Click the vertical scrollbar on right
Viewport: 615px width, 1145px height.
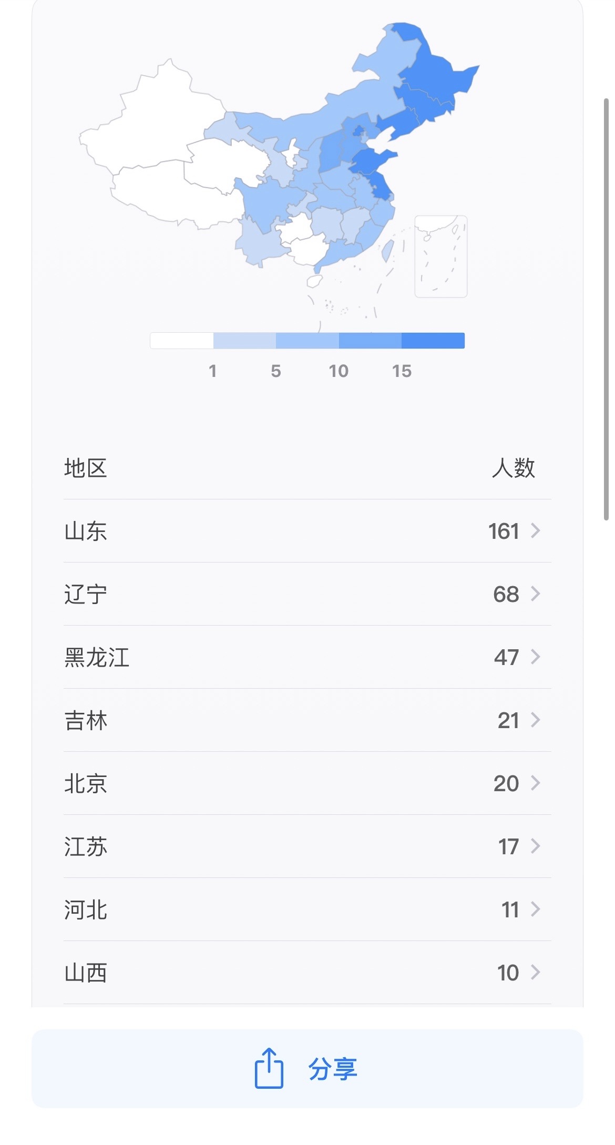click(606, 309)
